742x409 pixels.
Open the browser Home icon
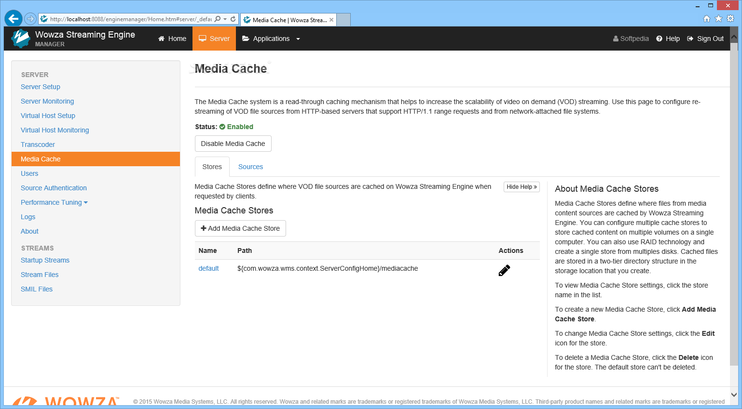[x=707, y=19]
